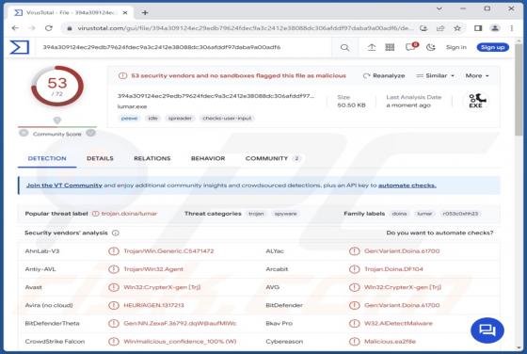
Task: Click the search magnifier icon
Action: [344, 48]
